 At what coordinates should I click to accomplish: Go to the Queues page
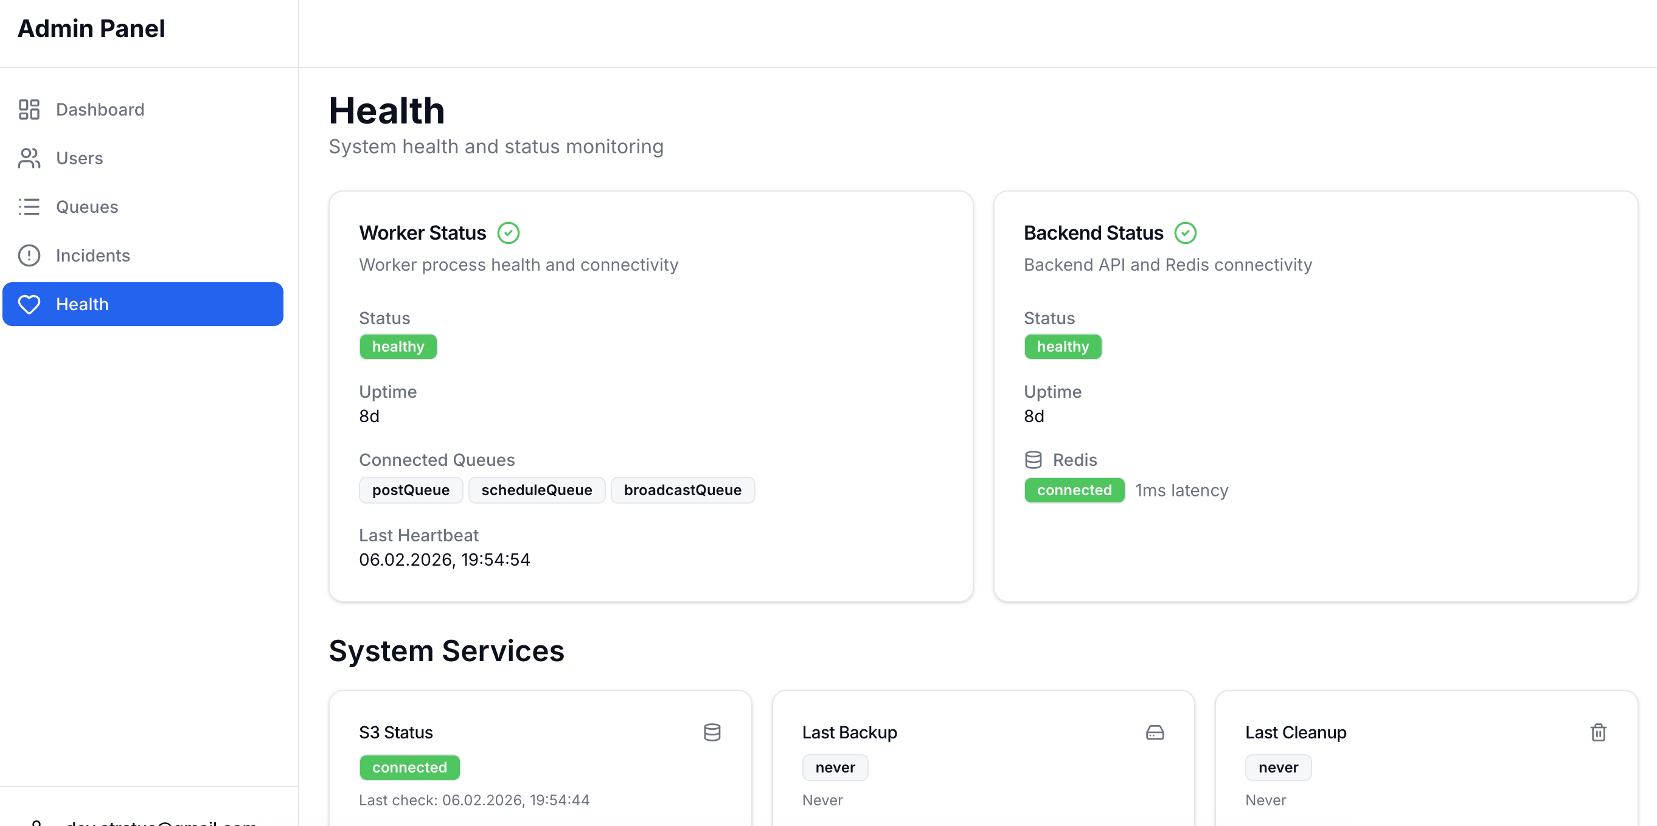coord(87,207)
